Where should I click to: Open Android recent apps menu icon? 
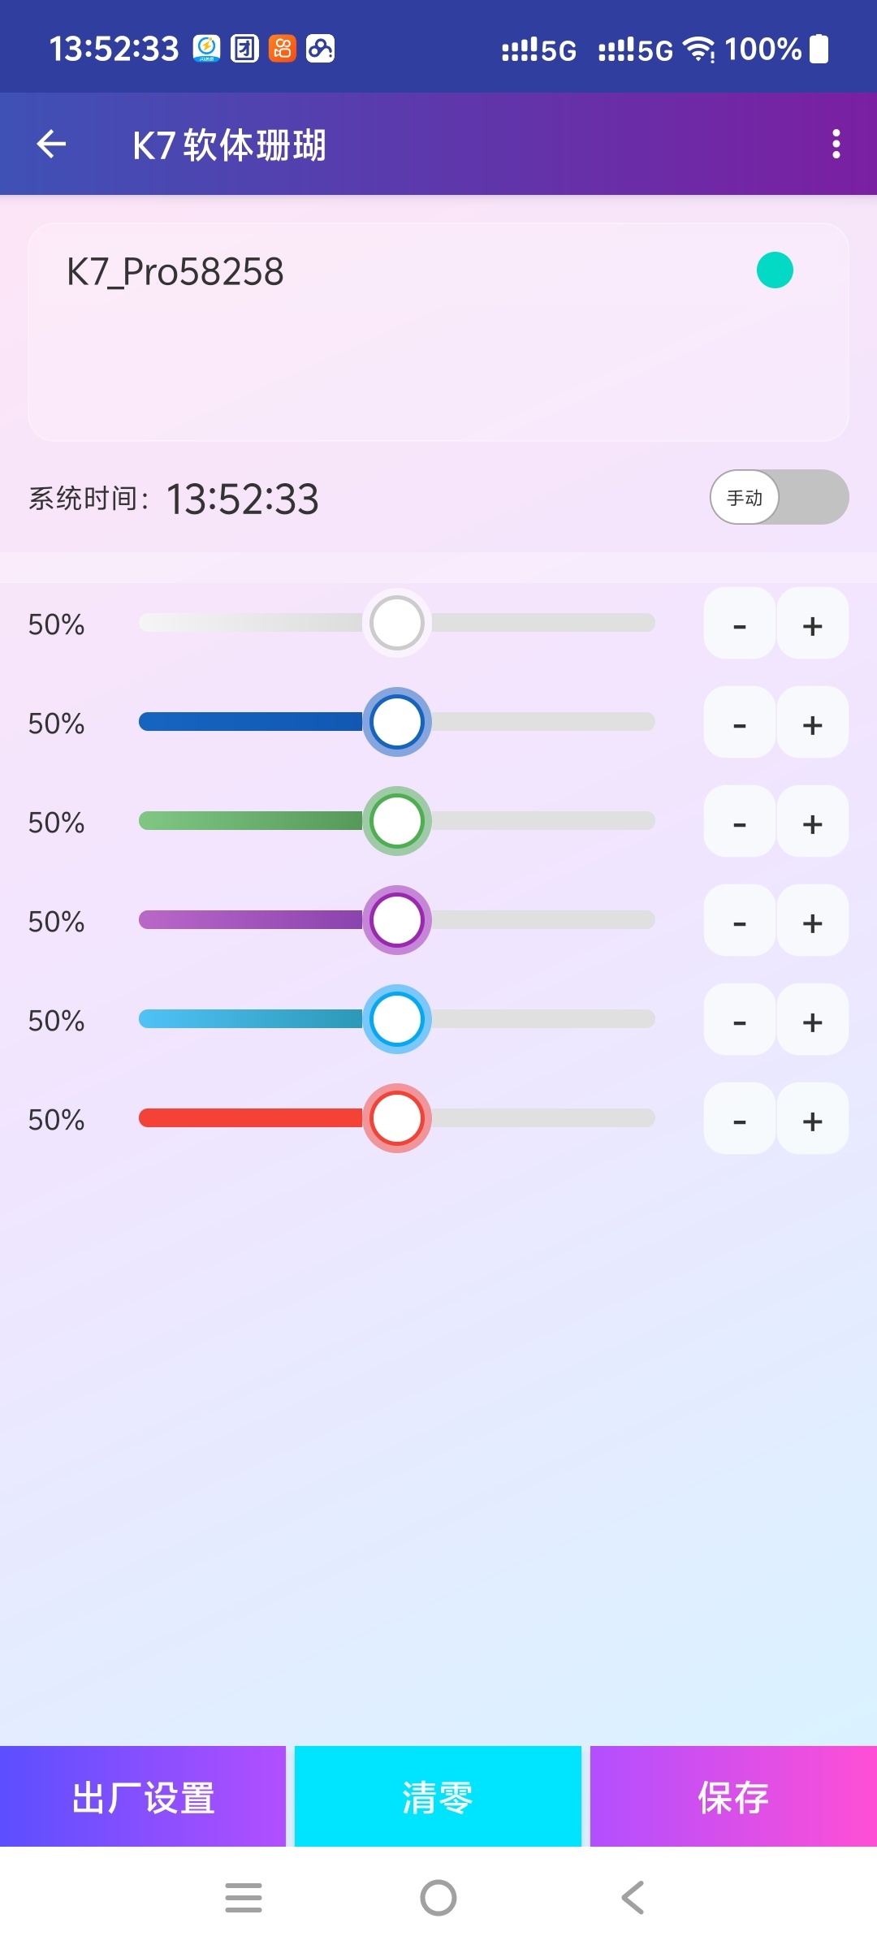(x=244, y=1898)
